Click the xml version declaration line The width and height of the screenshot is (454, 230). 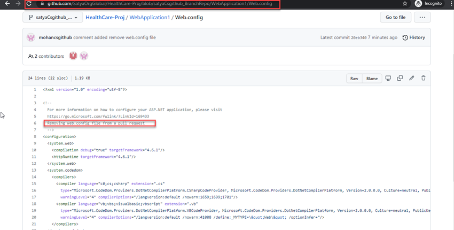coord(85,90)
